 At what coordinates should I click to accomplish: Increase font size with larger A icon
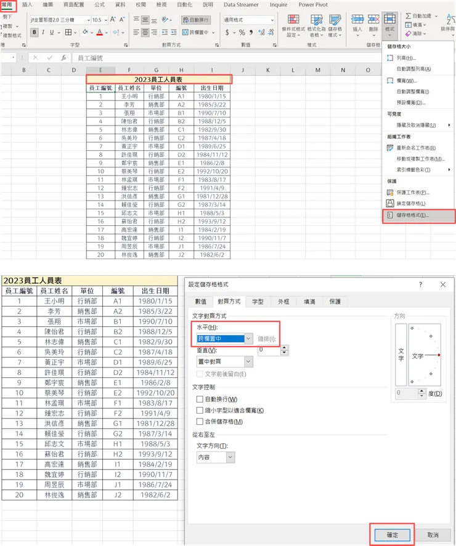(113, 20)
